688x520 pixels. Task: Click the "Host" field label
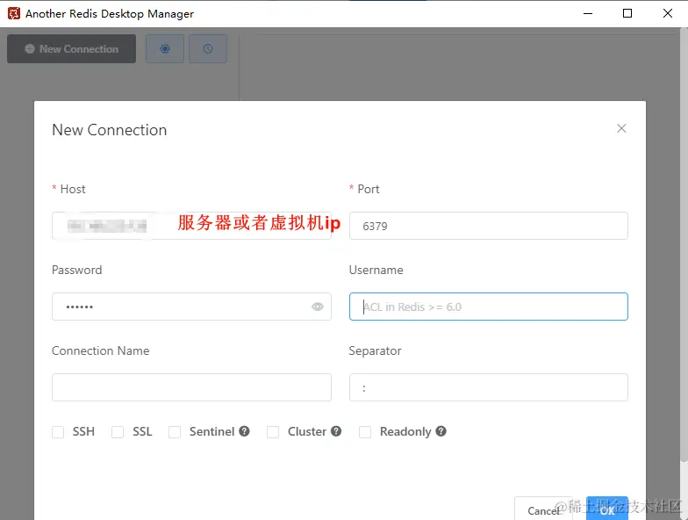pyautogui.click(x=73, y=190)
